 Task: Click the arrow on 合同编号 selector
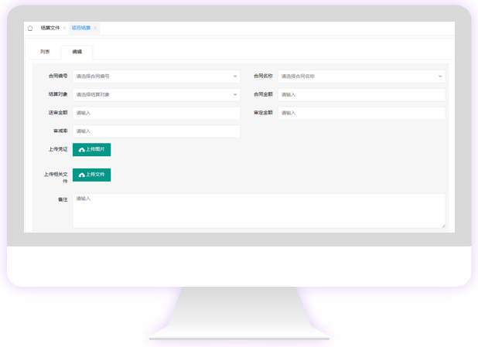coord(235,77)
